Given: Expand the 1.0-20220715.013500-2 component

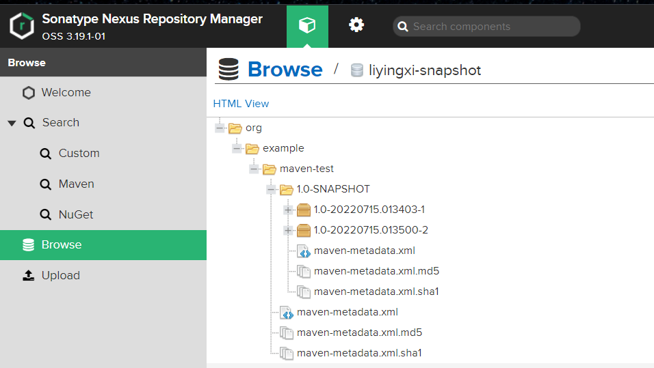Looking at the screenshot, I should pyautogui.click(x=288, y=230).
